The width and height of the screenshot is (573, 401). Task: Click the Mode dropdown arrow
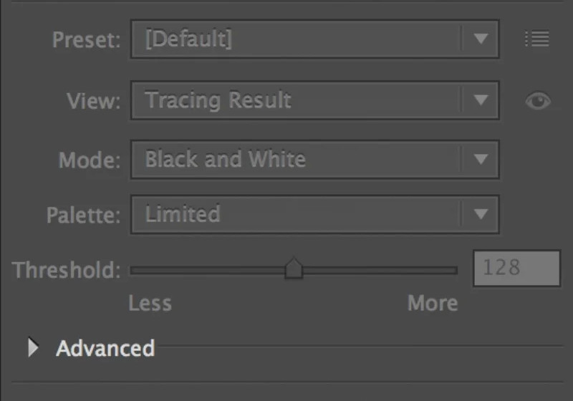point(481,159)
